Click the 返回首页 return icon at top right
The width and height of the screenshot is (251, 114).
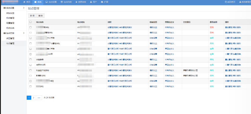[226, 2]
